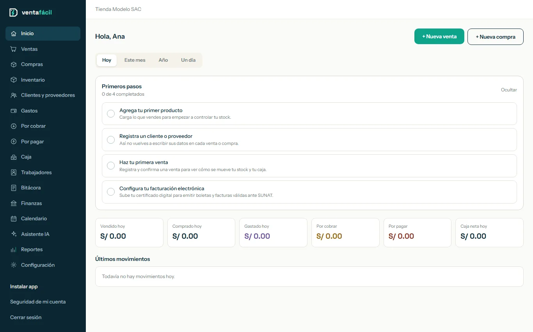Viewport: 533px width, 332px height.
Task: Mark Registra un cliente o proveedor circle
Action: (x=111, y=140)
